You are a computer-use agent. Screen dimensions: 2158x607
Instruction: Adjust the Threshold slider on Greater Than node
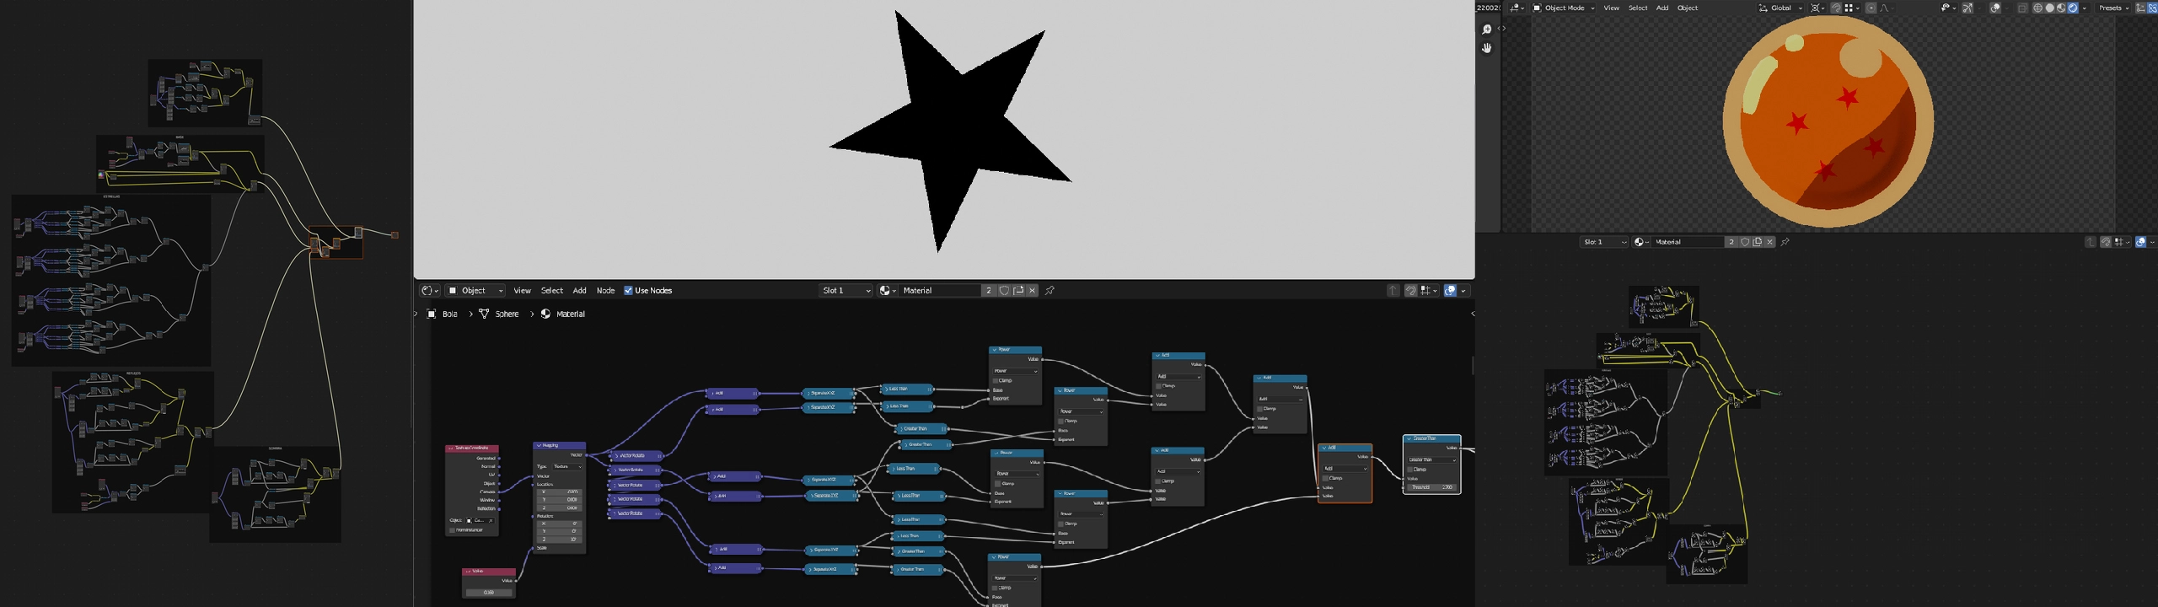(x=1432, y=487)
